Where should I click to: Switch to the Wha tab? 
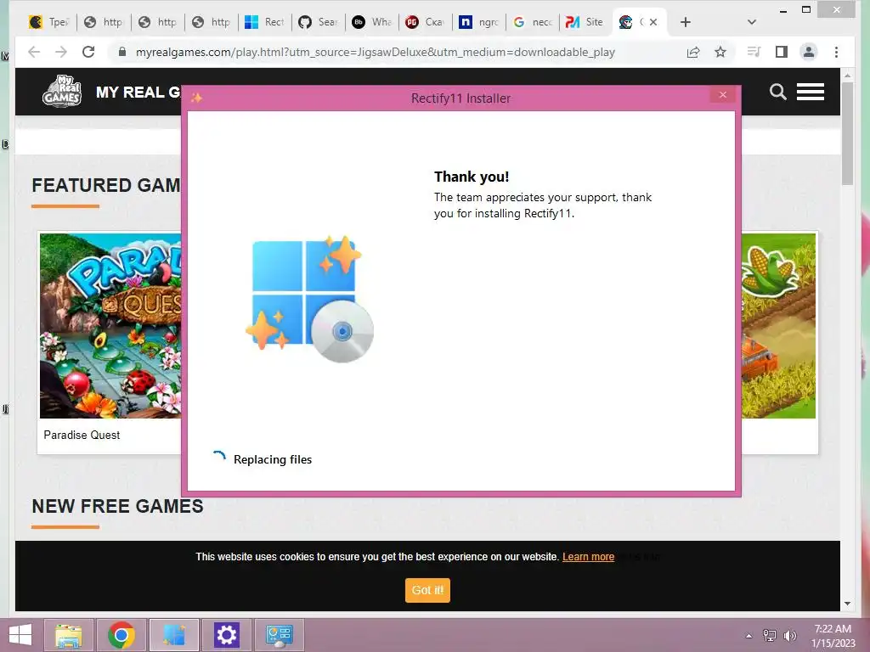[372, 22]
